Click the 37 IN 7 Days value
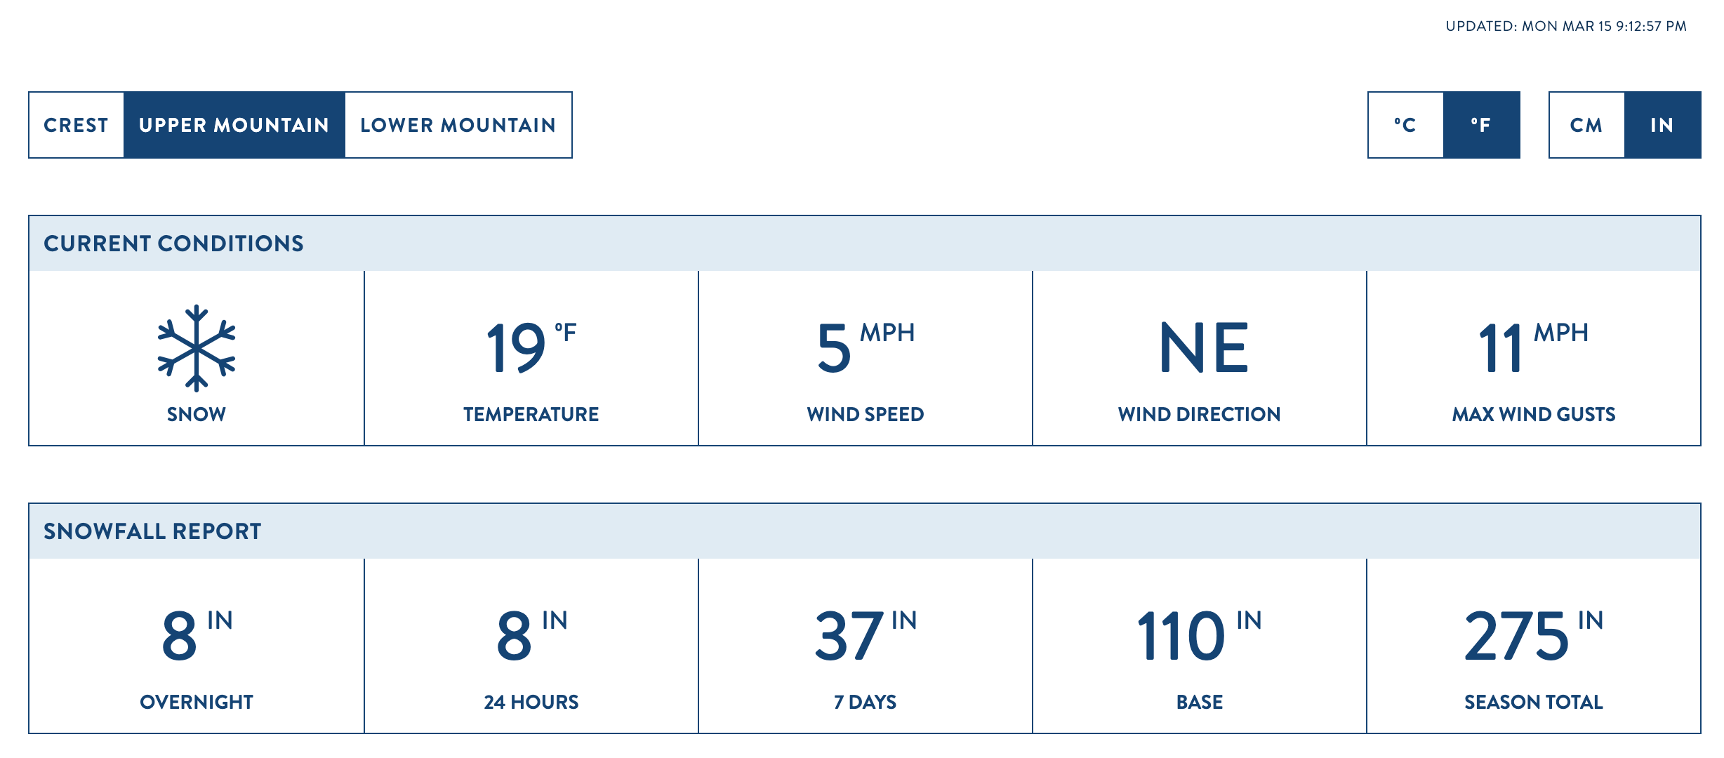 pos(866,636)
